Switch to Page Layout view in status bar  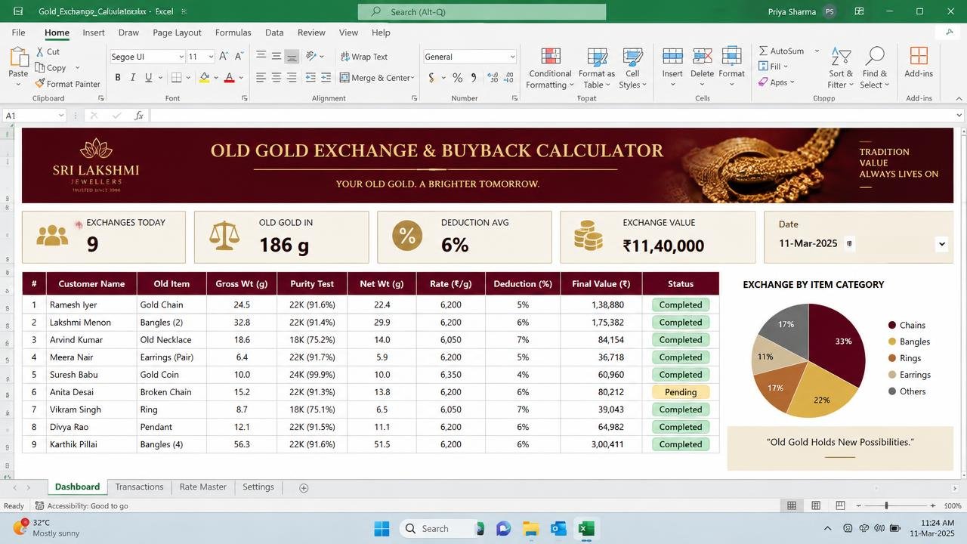pyautogui.click(x=816, y=505)
